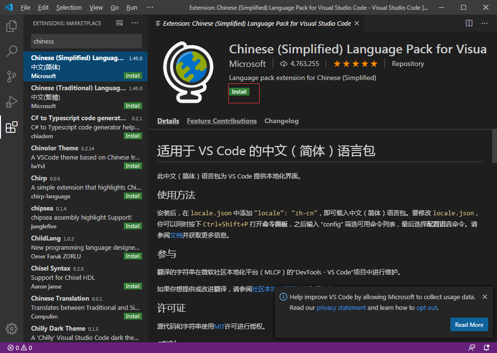
Task: Select C# to Typescript code generator item
Action: point(85,127)
